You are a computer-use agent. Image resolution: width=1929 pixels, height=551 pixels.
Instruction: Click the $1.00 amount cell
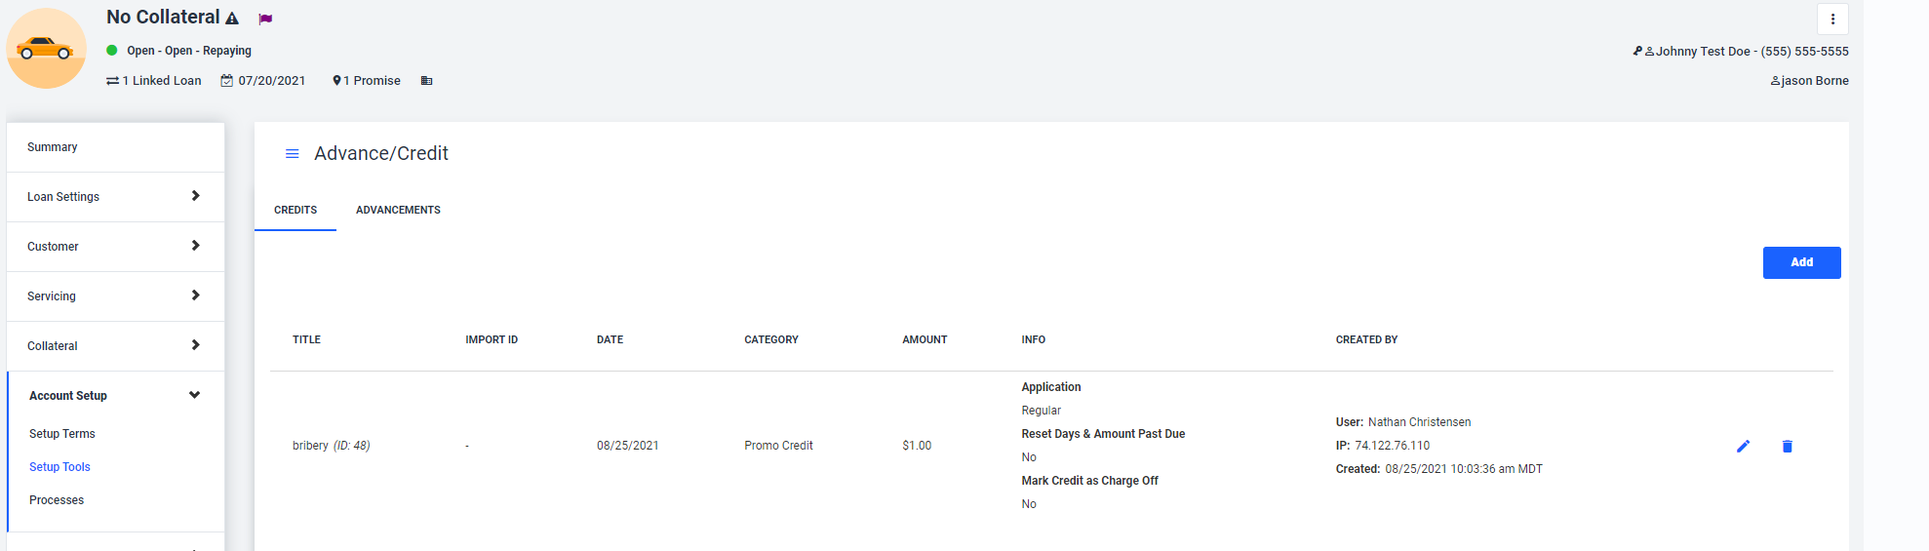(x=917, y=446)
